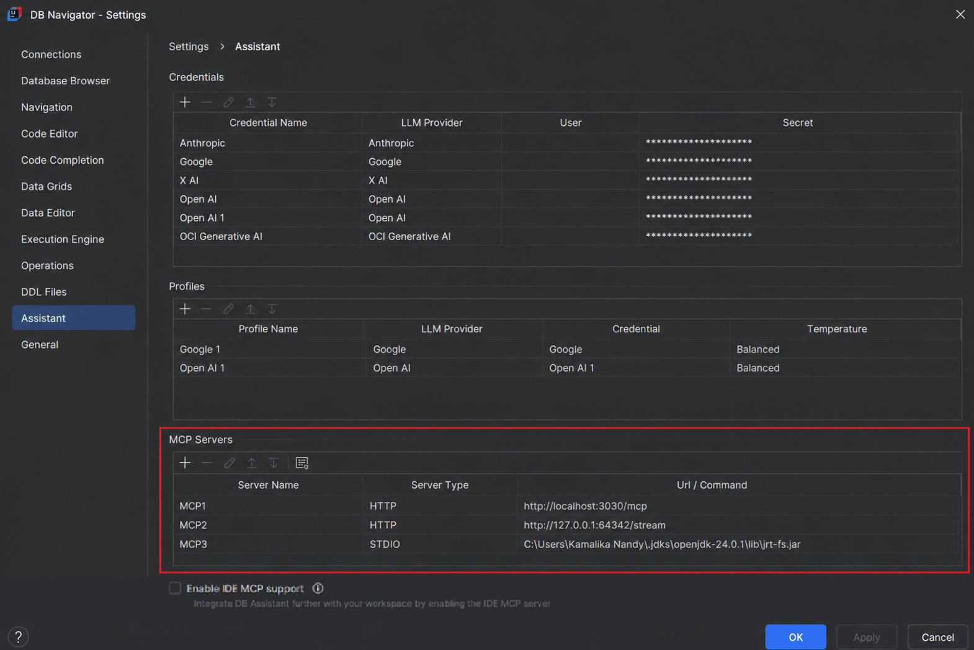Click Anthropic secret asterisks cell
The height and width of the screenshot is (650, 974).
(x=798, y=143)
